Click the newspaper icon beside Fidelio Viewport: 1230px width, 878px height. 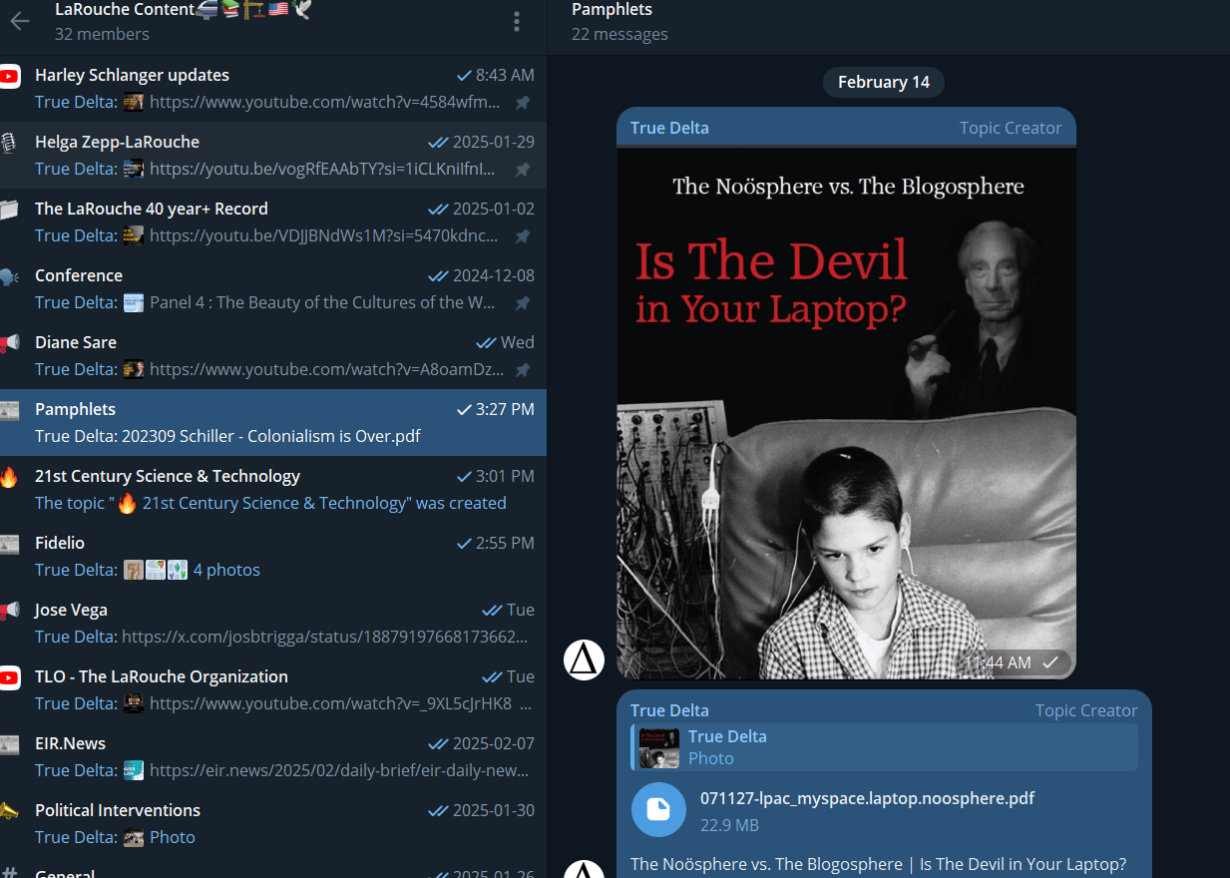pos(9,544)
